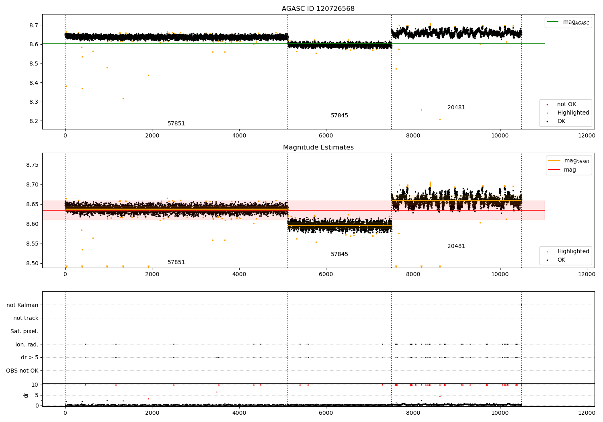
Task: Click the title 'AGASC ID 120726568'
Action: pos(318,9)
